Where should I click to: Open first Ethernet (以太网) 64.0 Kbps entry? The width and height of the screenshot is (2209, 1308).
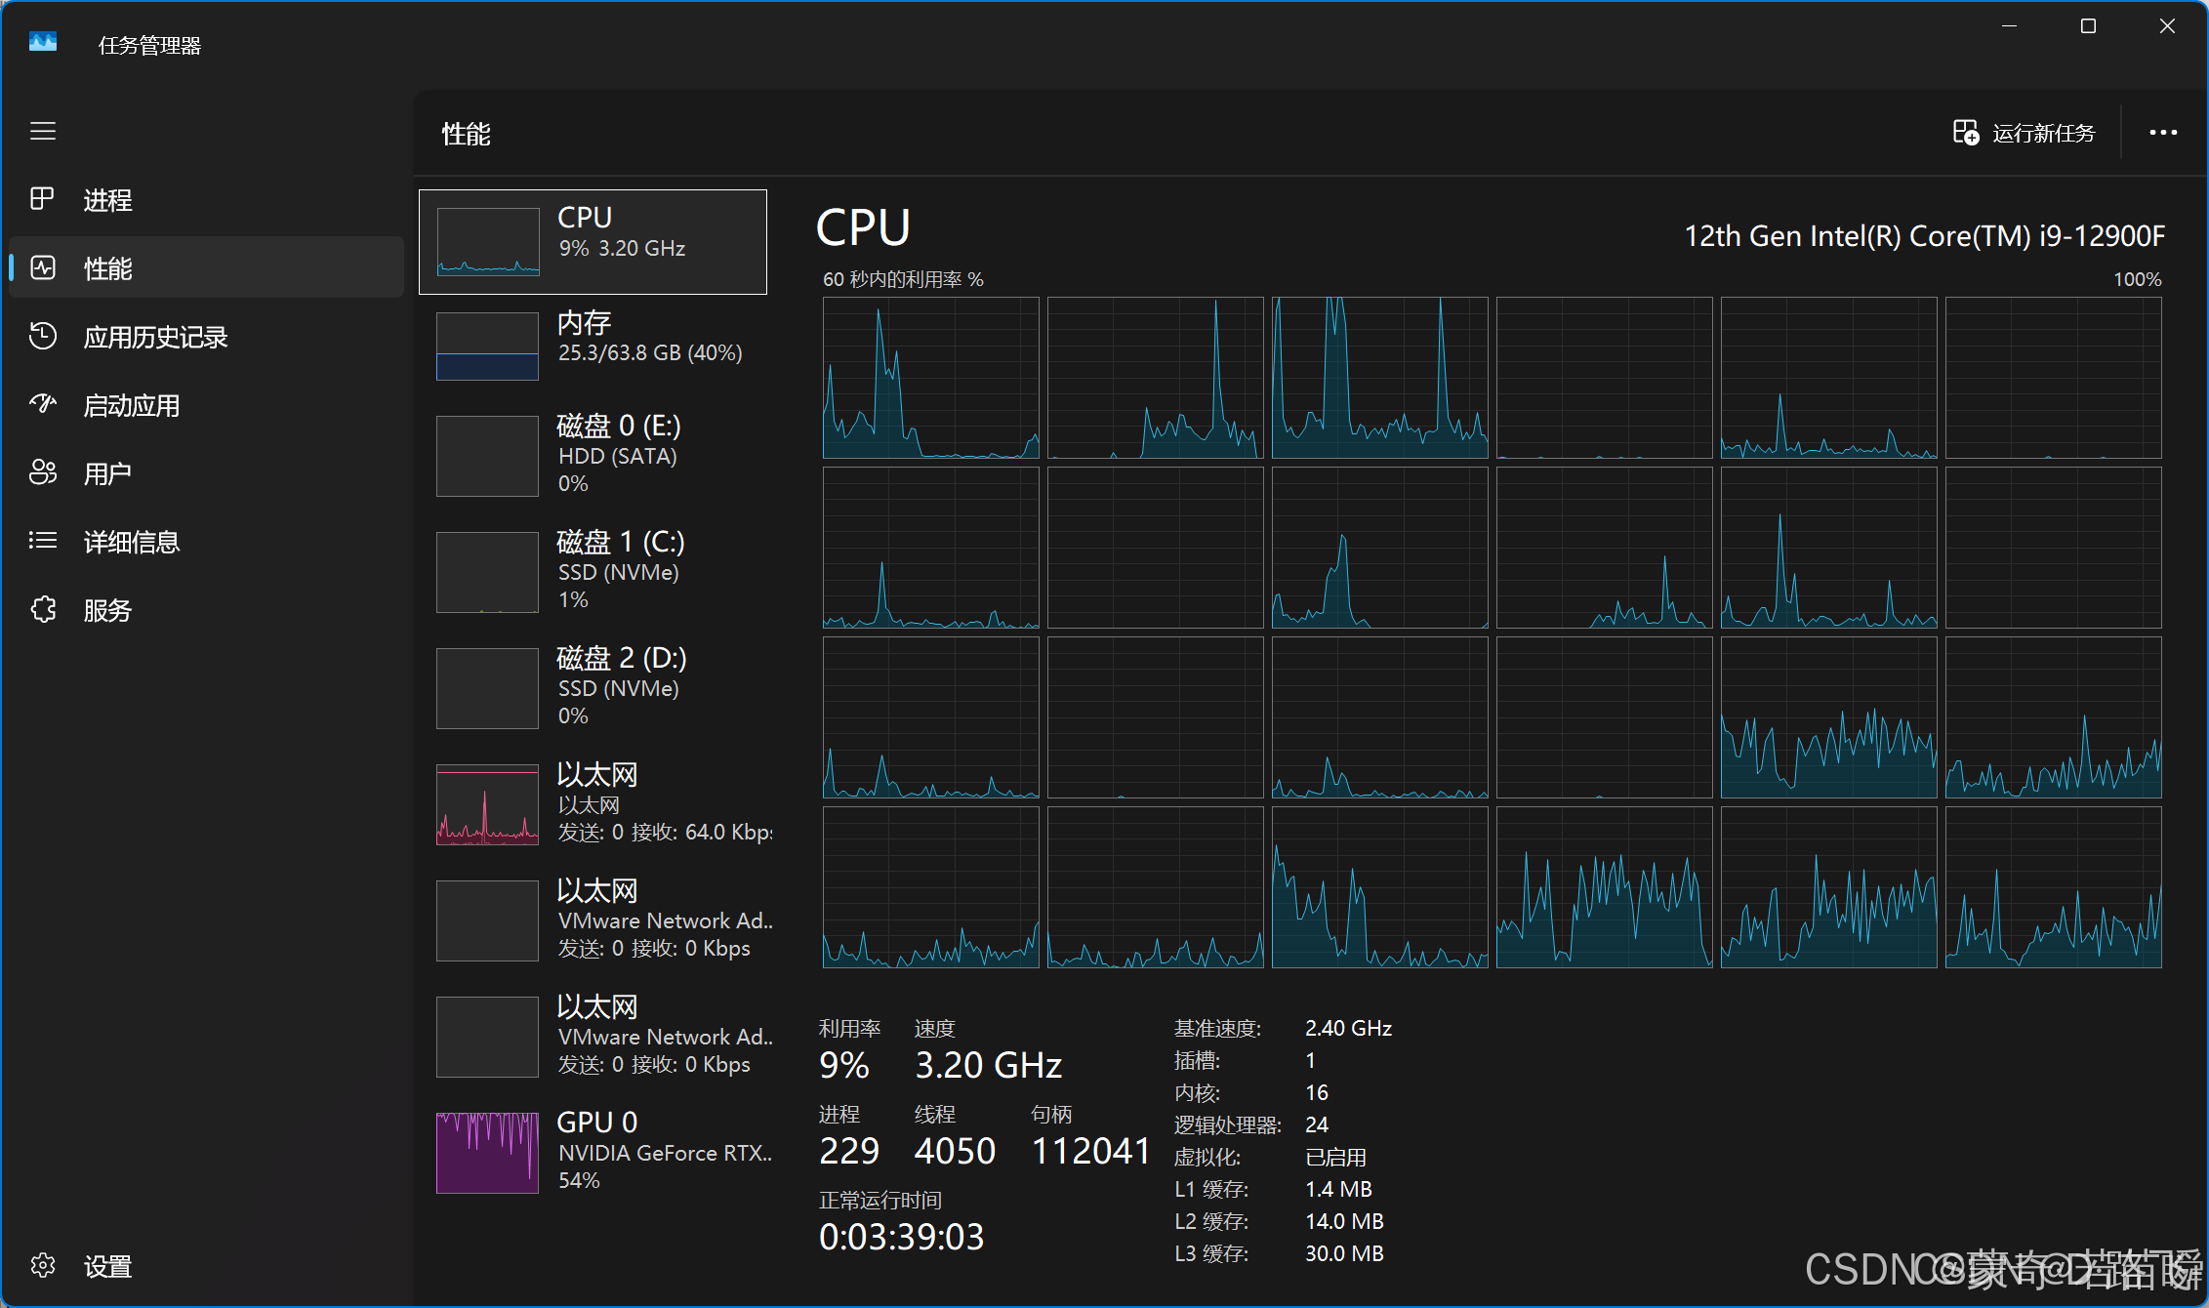click(x=593, y=803)
